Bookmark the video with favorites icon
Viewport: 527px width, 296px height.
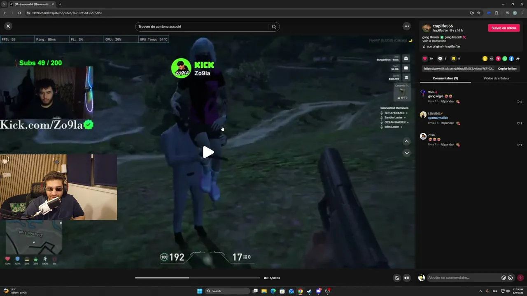(454, 59)
